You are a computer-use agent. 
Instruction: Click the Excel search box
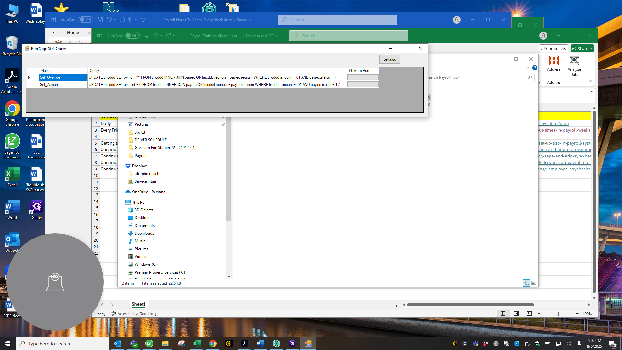coord(348,36)
